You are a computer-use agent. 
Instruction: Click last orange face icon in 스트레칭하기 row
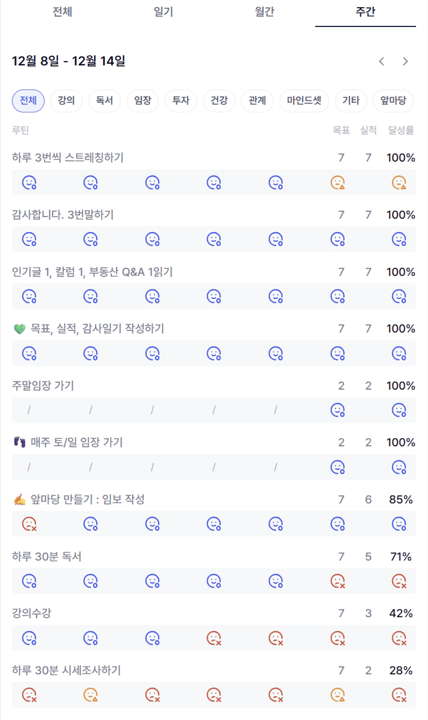[399, 182]
